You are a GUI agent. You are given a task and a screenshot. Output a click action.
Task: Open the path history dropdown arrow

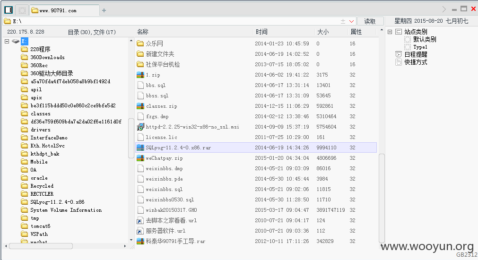click(351, 21)
